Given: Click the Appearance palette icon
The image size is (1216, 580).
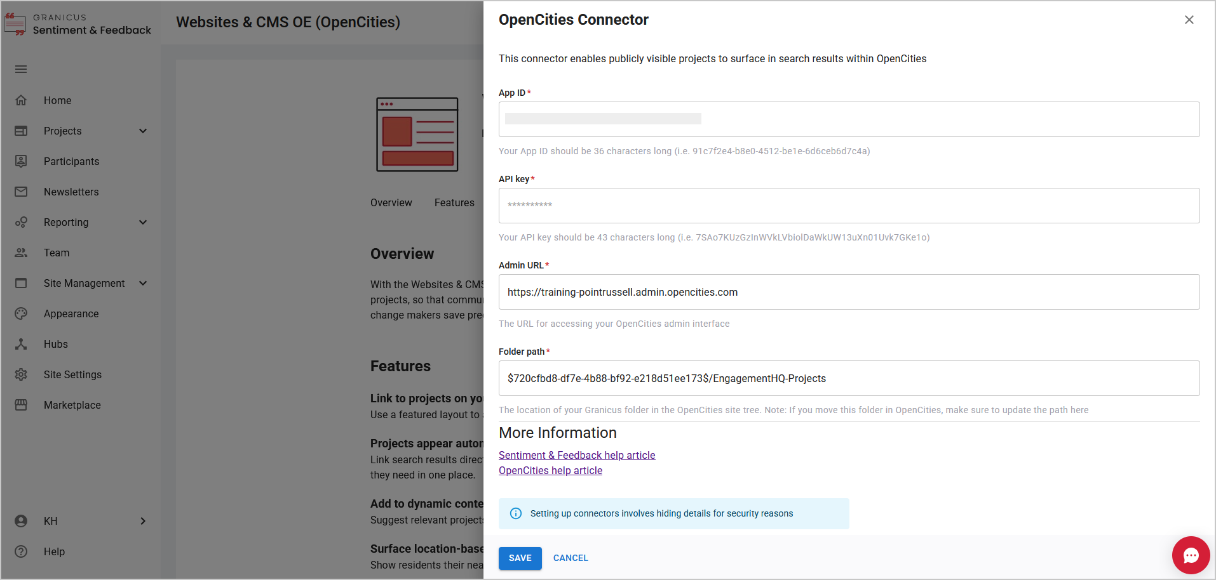Looking at the screenshot, I should [21, 313].
